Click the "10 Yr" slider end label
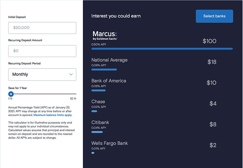Image resolution: width=243 pixels, height=168 pixels. pos(73,99)
